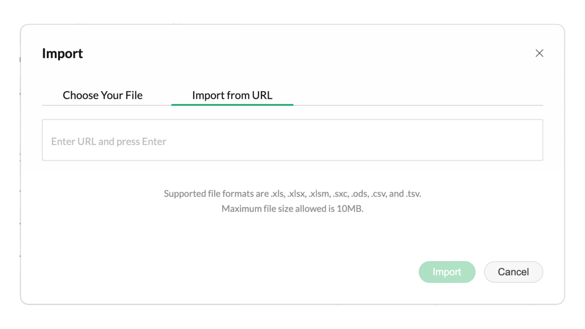Image resolution: width=585 pixels, height=329 pixels.
Task: Switch to the Choose Your File tab
Action: (103, 95)
